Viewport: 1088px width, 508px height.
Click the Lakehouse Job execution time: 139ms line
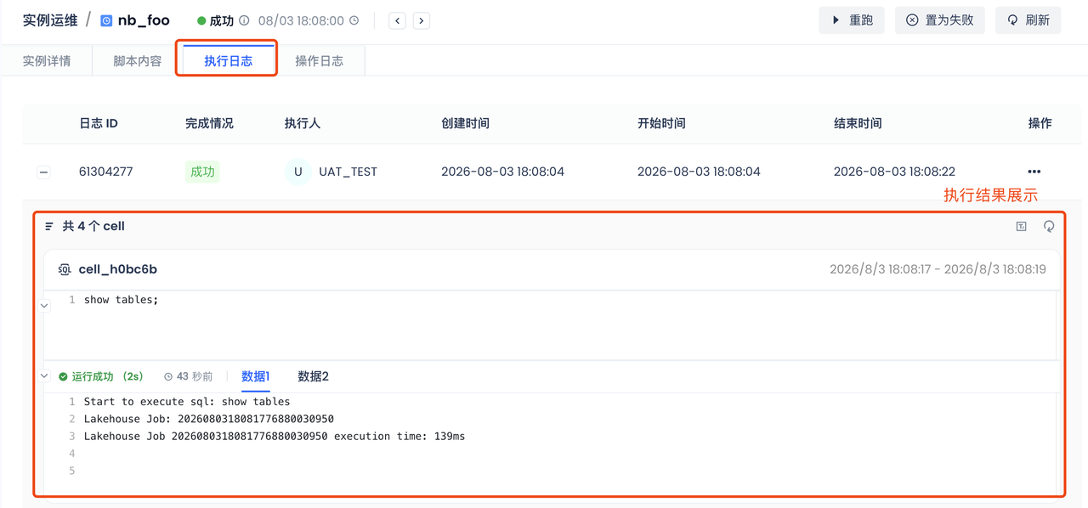point(275,437)
